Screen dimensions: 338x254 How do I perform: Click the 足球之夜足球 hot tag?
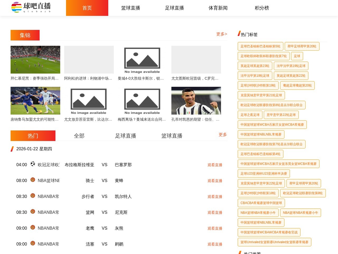pyautogui.click(x=250, y=115)
